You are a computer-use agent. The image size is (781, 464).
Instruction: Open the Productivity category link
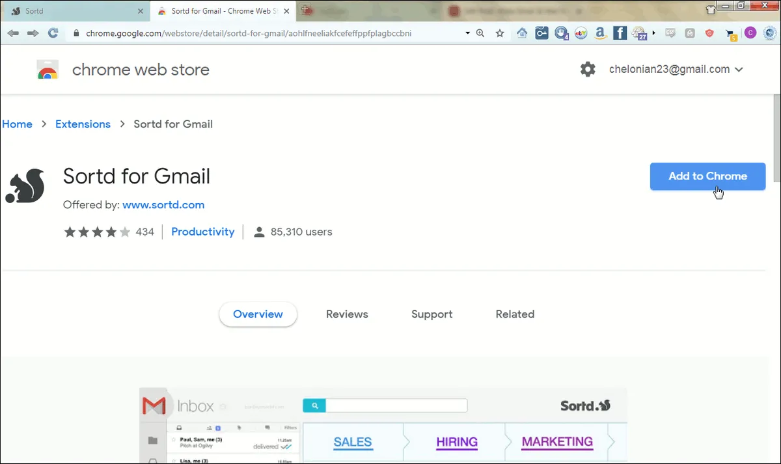pos(202,232)
